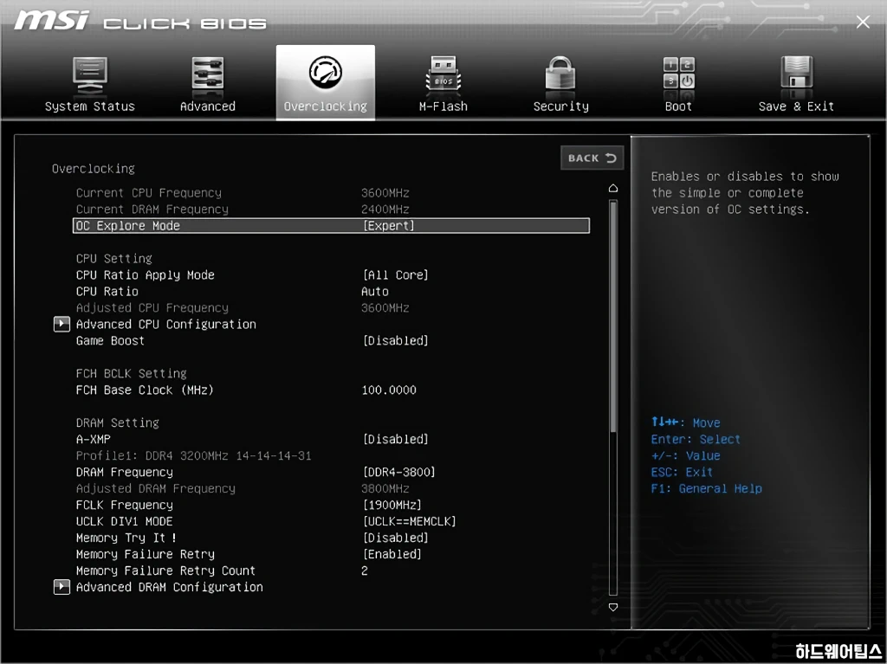Open the M-Flash USB drive icon
This screenshot has height=664, width=887.
tap(443, 74)
